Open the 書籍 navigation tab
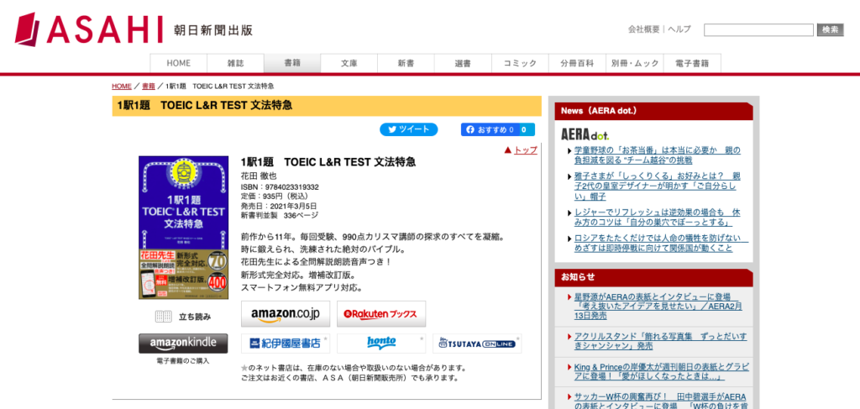Screen dimensions: 860x409 (x=292, y=63)
